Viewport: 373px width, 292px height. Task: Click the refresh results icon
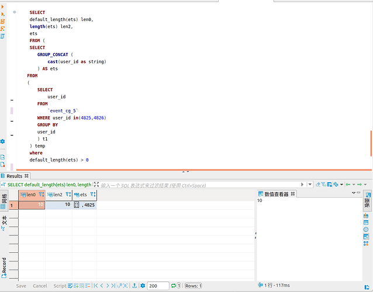pos(174,286)
